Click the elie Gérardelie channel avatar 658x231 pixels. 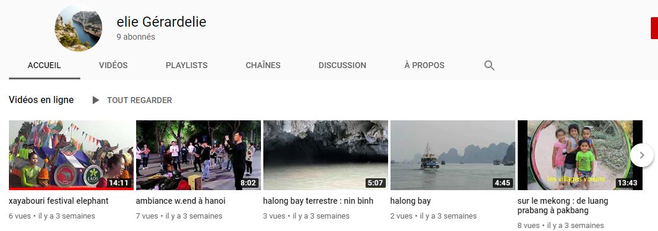(x=78, y=28)
